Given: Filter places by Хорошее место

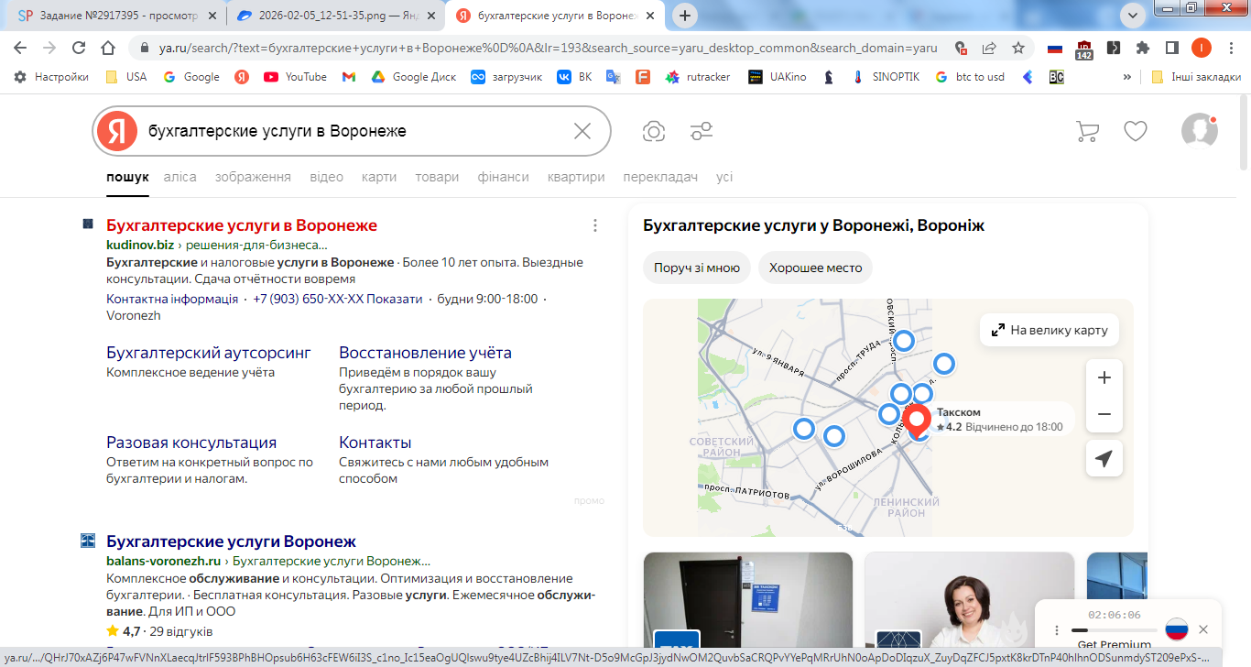Looking at the screenshot, I should (816, 268).
